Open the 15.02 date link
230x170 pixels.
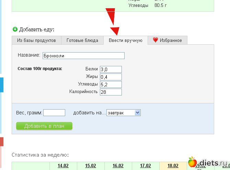90,166
